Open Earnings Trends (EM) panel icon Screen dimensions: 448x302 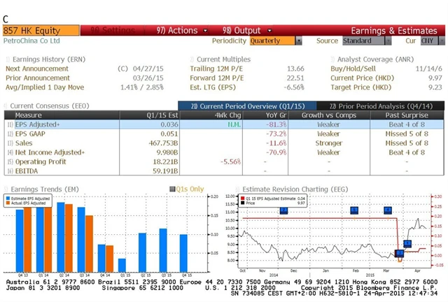[x=6, y=189]
